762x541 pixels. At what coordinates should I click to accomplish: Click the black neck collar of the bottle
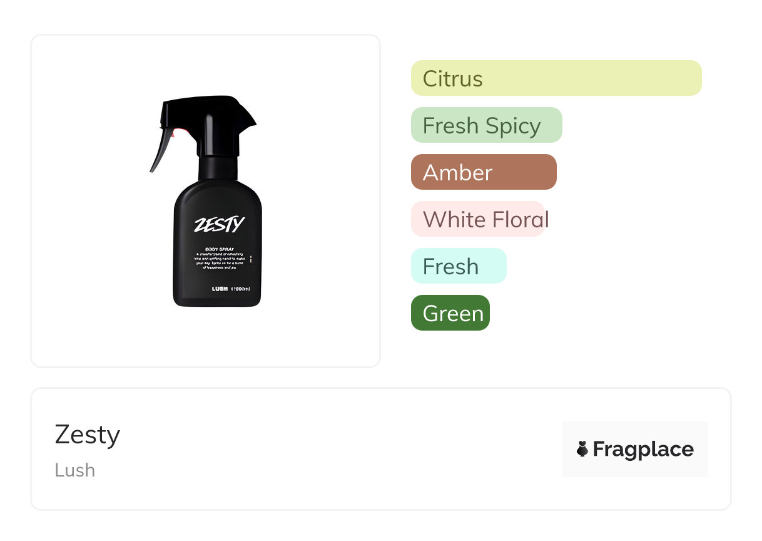(217, 168)
